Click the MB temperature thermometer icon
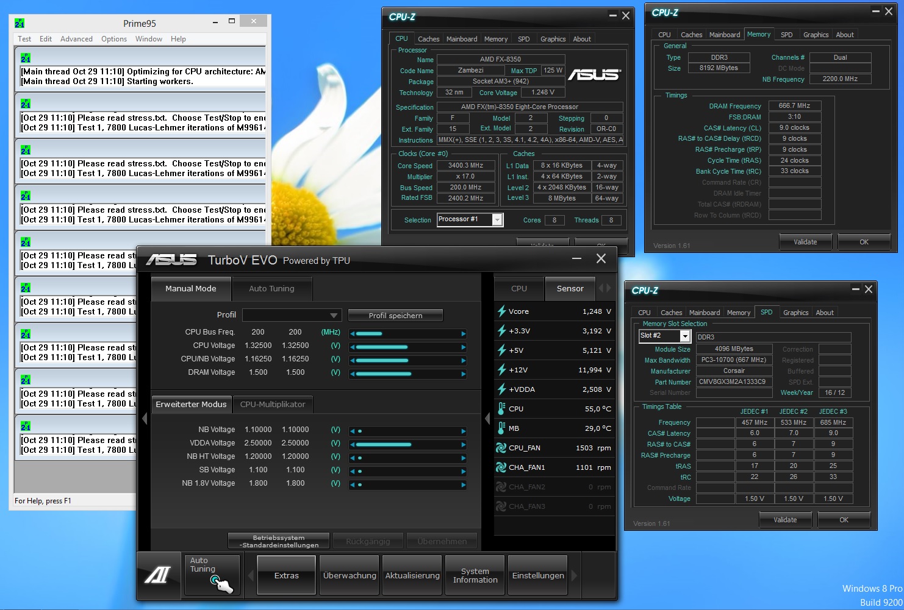Viewport: 904px width, 610px height. coord(501,428)
